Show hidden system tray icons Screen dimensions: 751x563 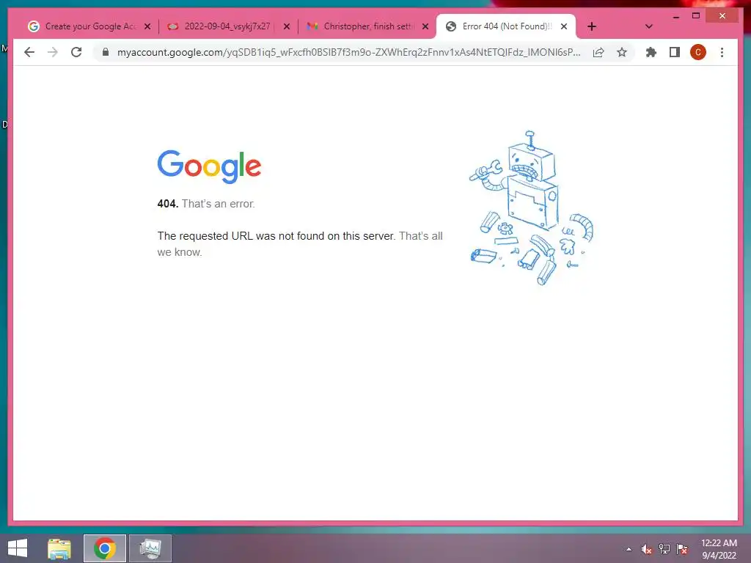pos(629,549)
